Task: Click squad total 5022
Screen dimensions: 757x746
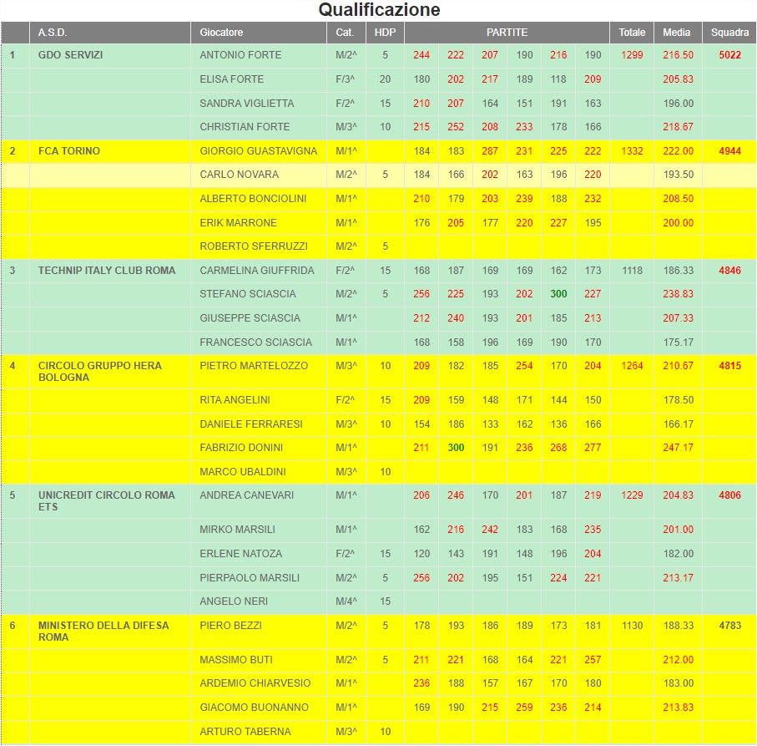Action: 729,55
